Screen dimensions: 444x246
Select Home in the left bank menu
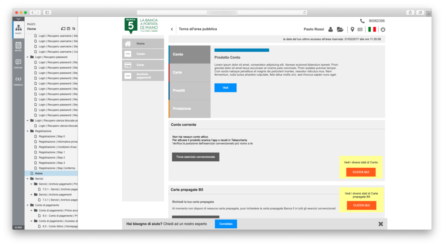pyautogui.click(x=143, y=44)
